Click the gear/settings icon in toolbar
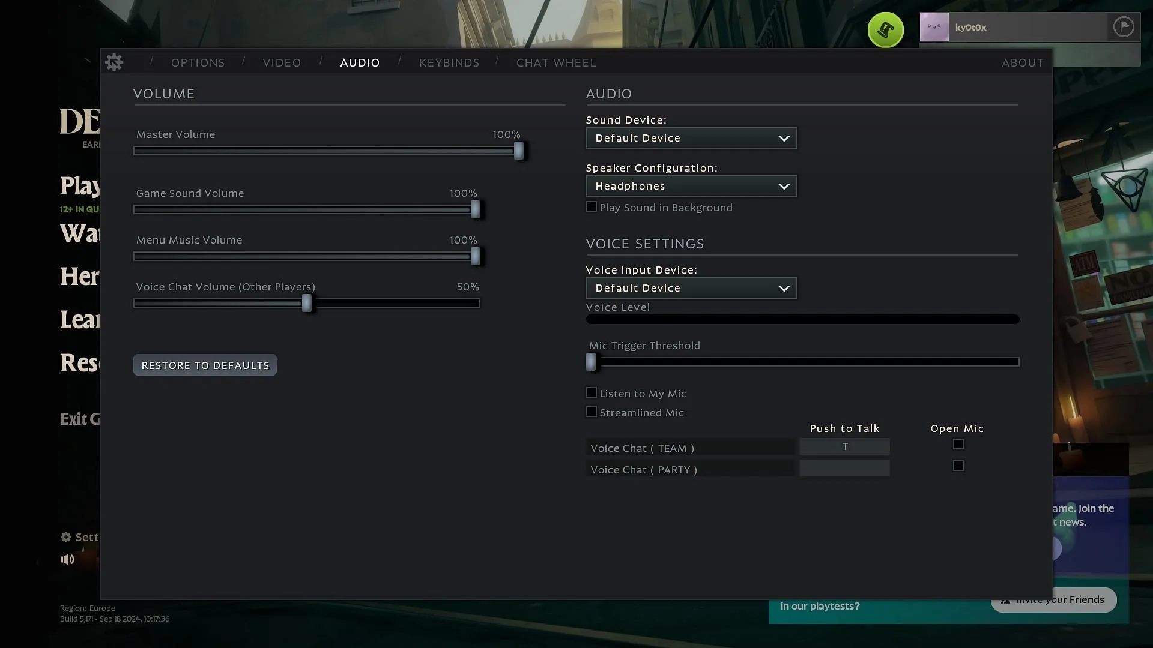This screenshot has height=648, width=1153. (x=115, y=62)
